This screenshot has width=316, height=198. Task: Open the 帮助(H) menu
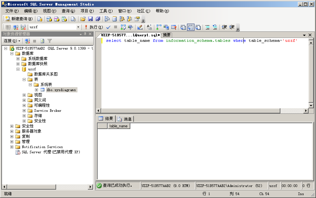point(162,11)
